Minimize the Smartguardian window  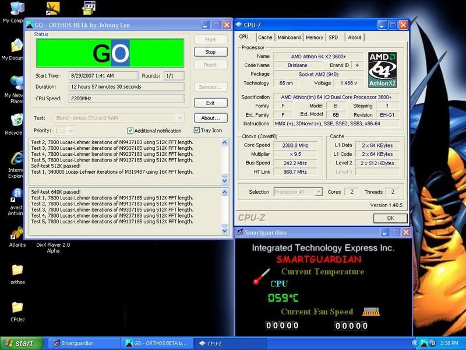[384, 232]
